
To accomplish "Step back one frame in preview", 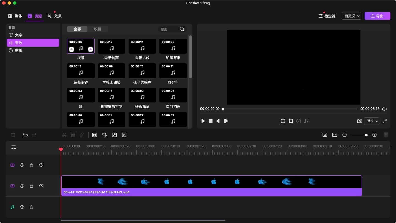I will [218, 121].
